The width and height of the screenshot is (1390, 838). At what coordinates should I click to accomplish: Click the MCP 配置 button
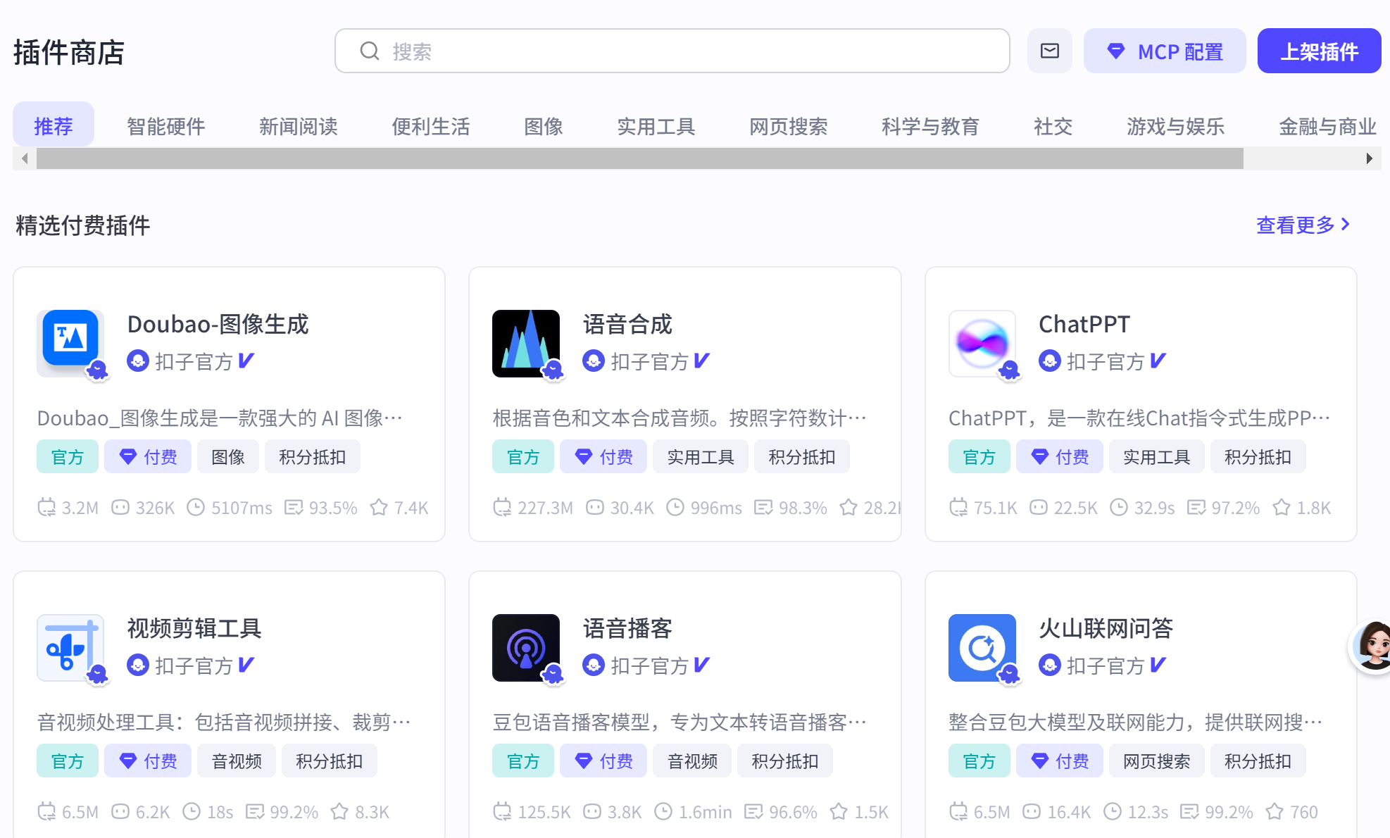(x=1165, y=51)
